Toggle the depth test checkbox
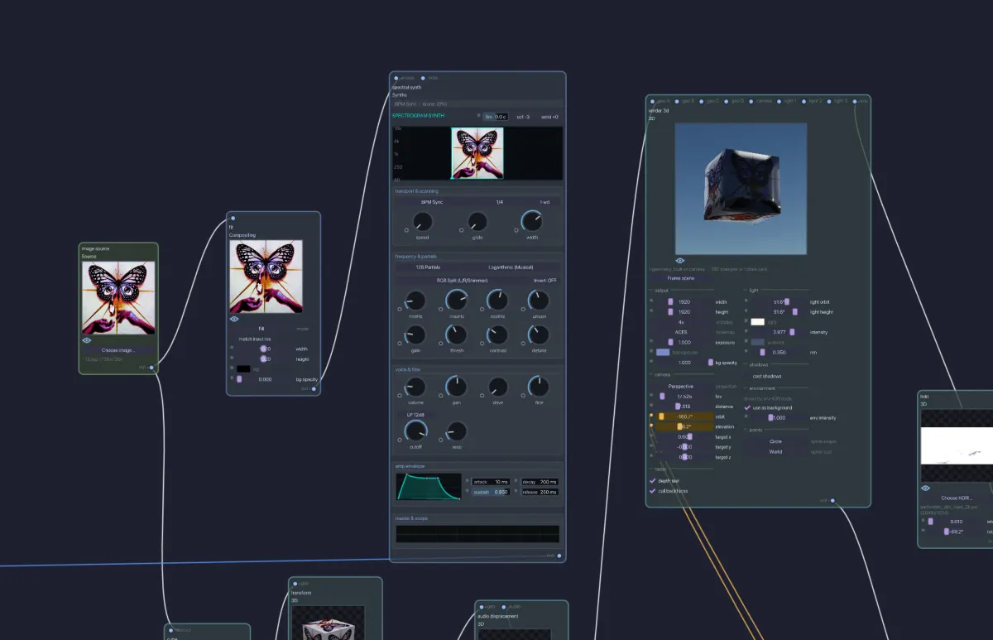This screenshot has width=993, height=640. (x=653, y=480)
